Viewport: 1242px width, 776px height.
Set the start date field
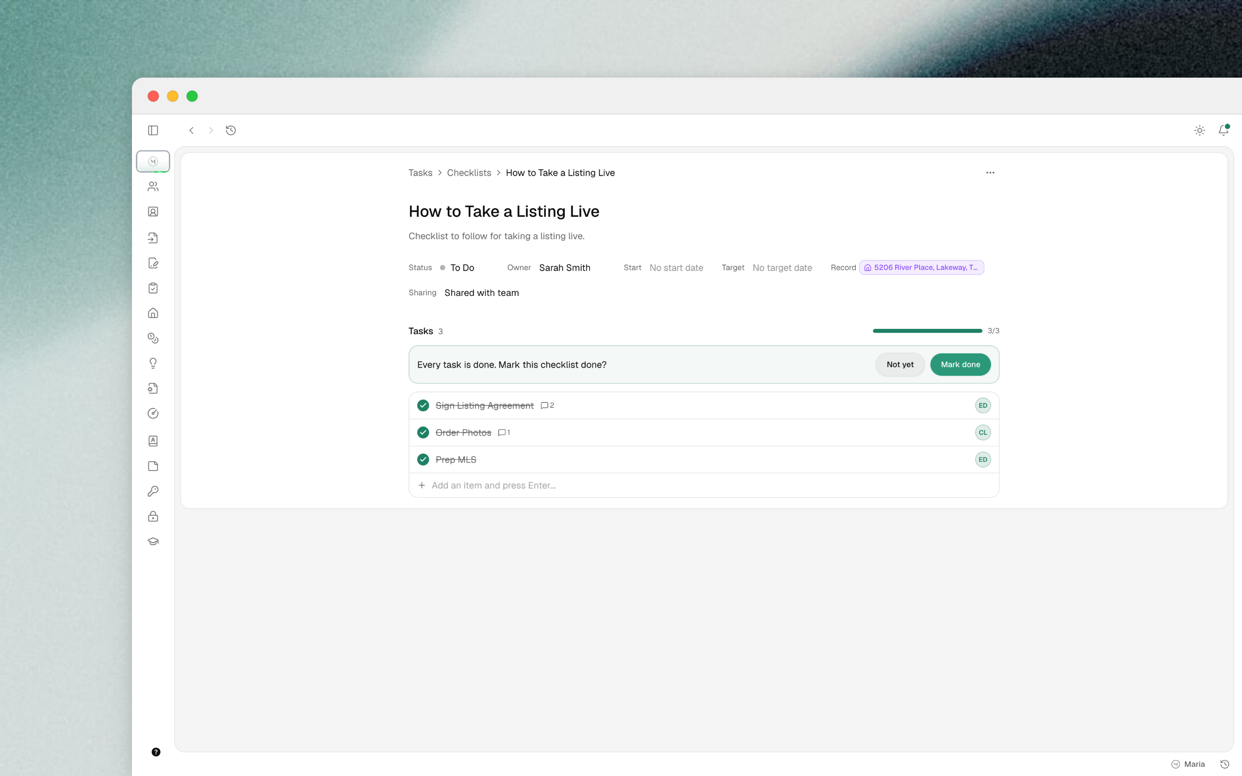[x=676, y=268]
